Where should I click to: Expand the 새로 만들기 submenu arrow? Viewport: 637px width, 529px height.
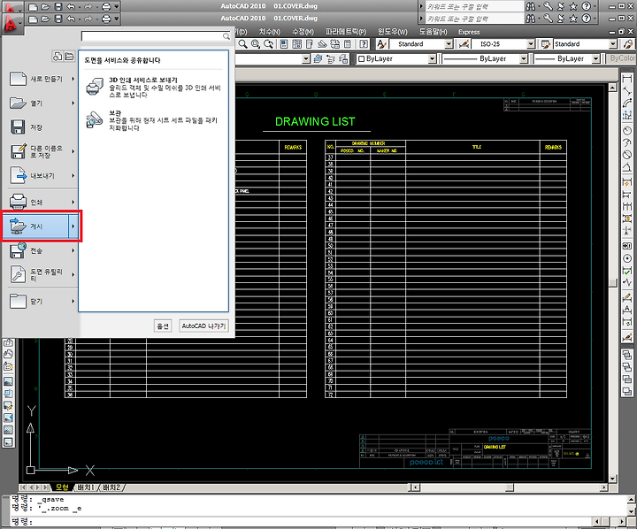pyautogui.click(x=73, y=79)
